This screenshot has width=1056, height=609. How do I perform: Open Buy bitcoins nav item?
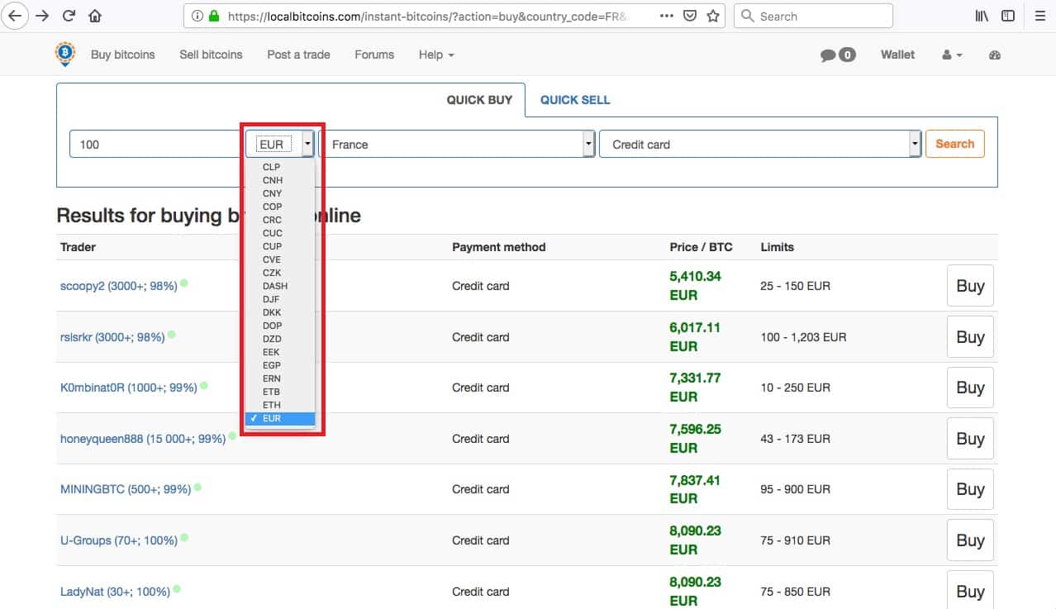[122, 55]
